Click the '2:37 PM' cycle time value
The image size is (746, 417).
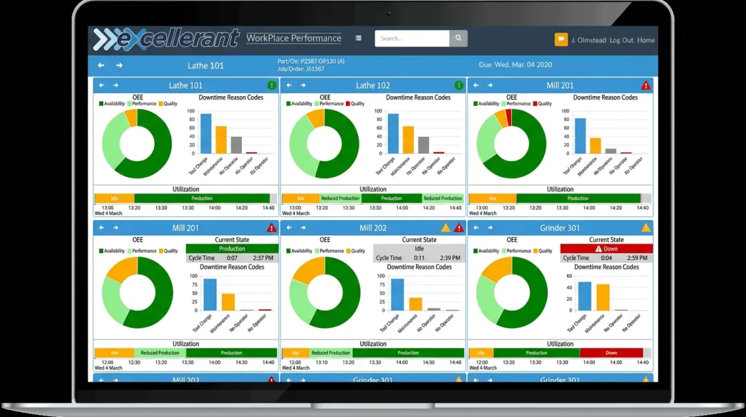click(x=263, y=258)
